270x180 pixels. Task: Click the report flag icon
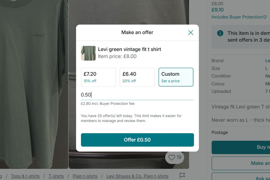[x=182, y=176]
